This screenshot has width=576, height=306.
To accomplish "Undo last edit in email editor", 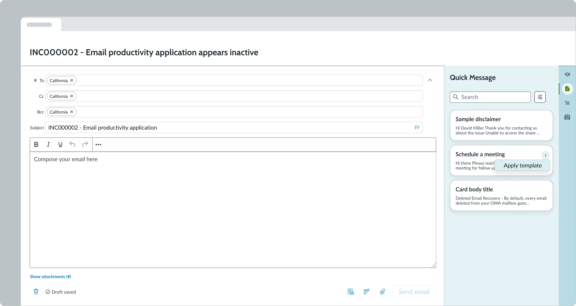I will coord(72,144).
